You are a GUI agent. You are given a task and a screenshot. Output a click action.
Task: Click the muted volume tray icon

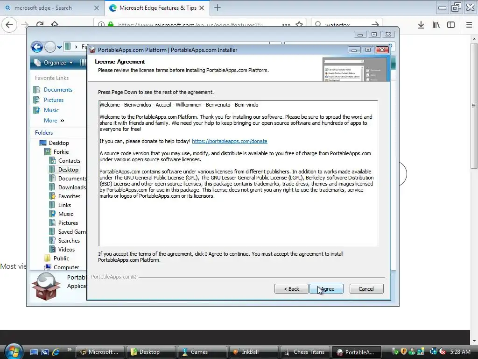pos(443,352)
